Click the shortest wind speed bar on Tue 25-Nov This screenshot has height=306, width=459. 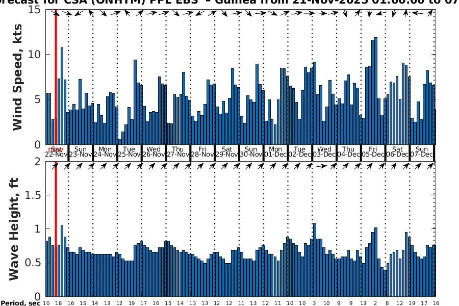click(120, 142)
